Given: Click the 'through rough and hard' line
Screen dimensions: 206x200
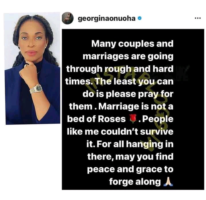Looking at the screenshot, I should point(120,69).
